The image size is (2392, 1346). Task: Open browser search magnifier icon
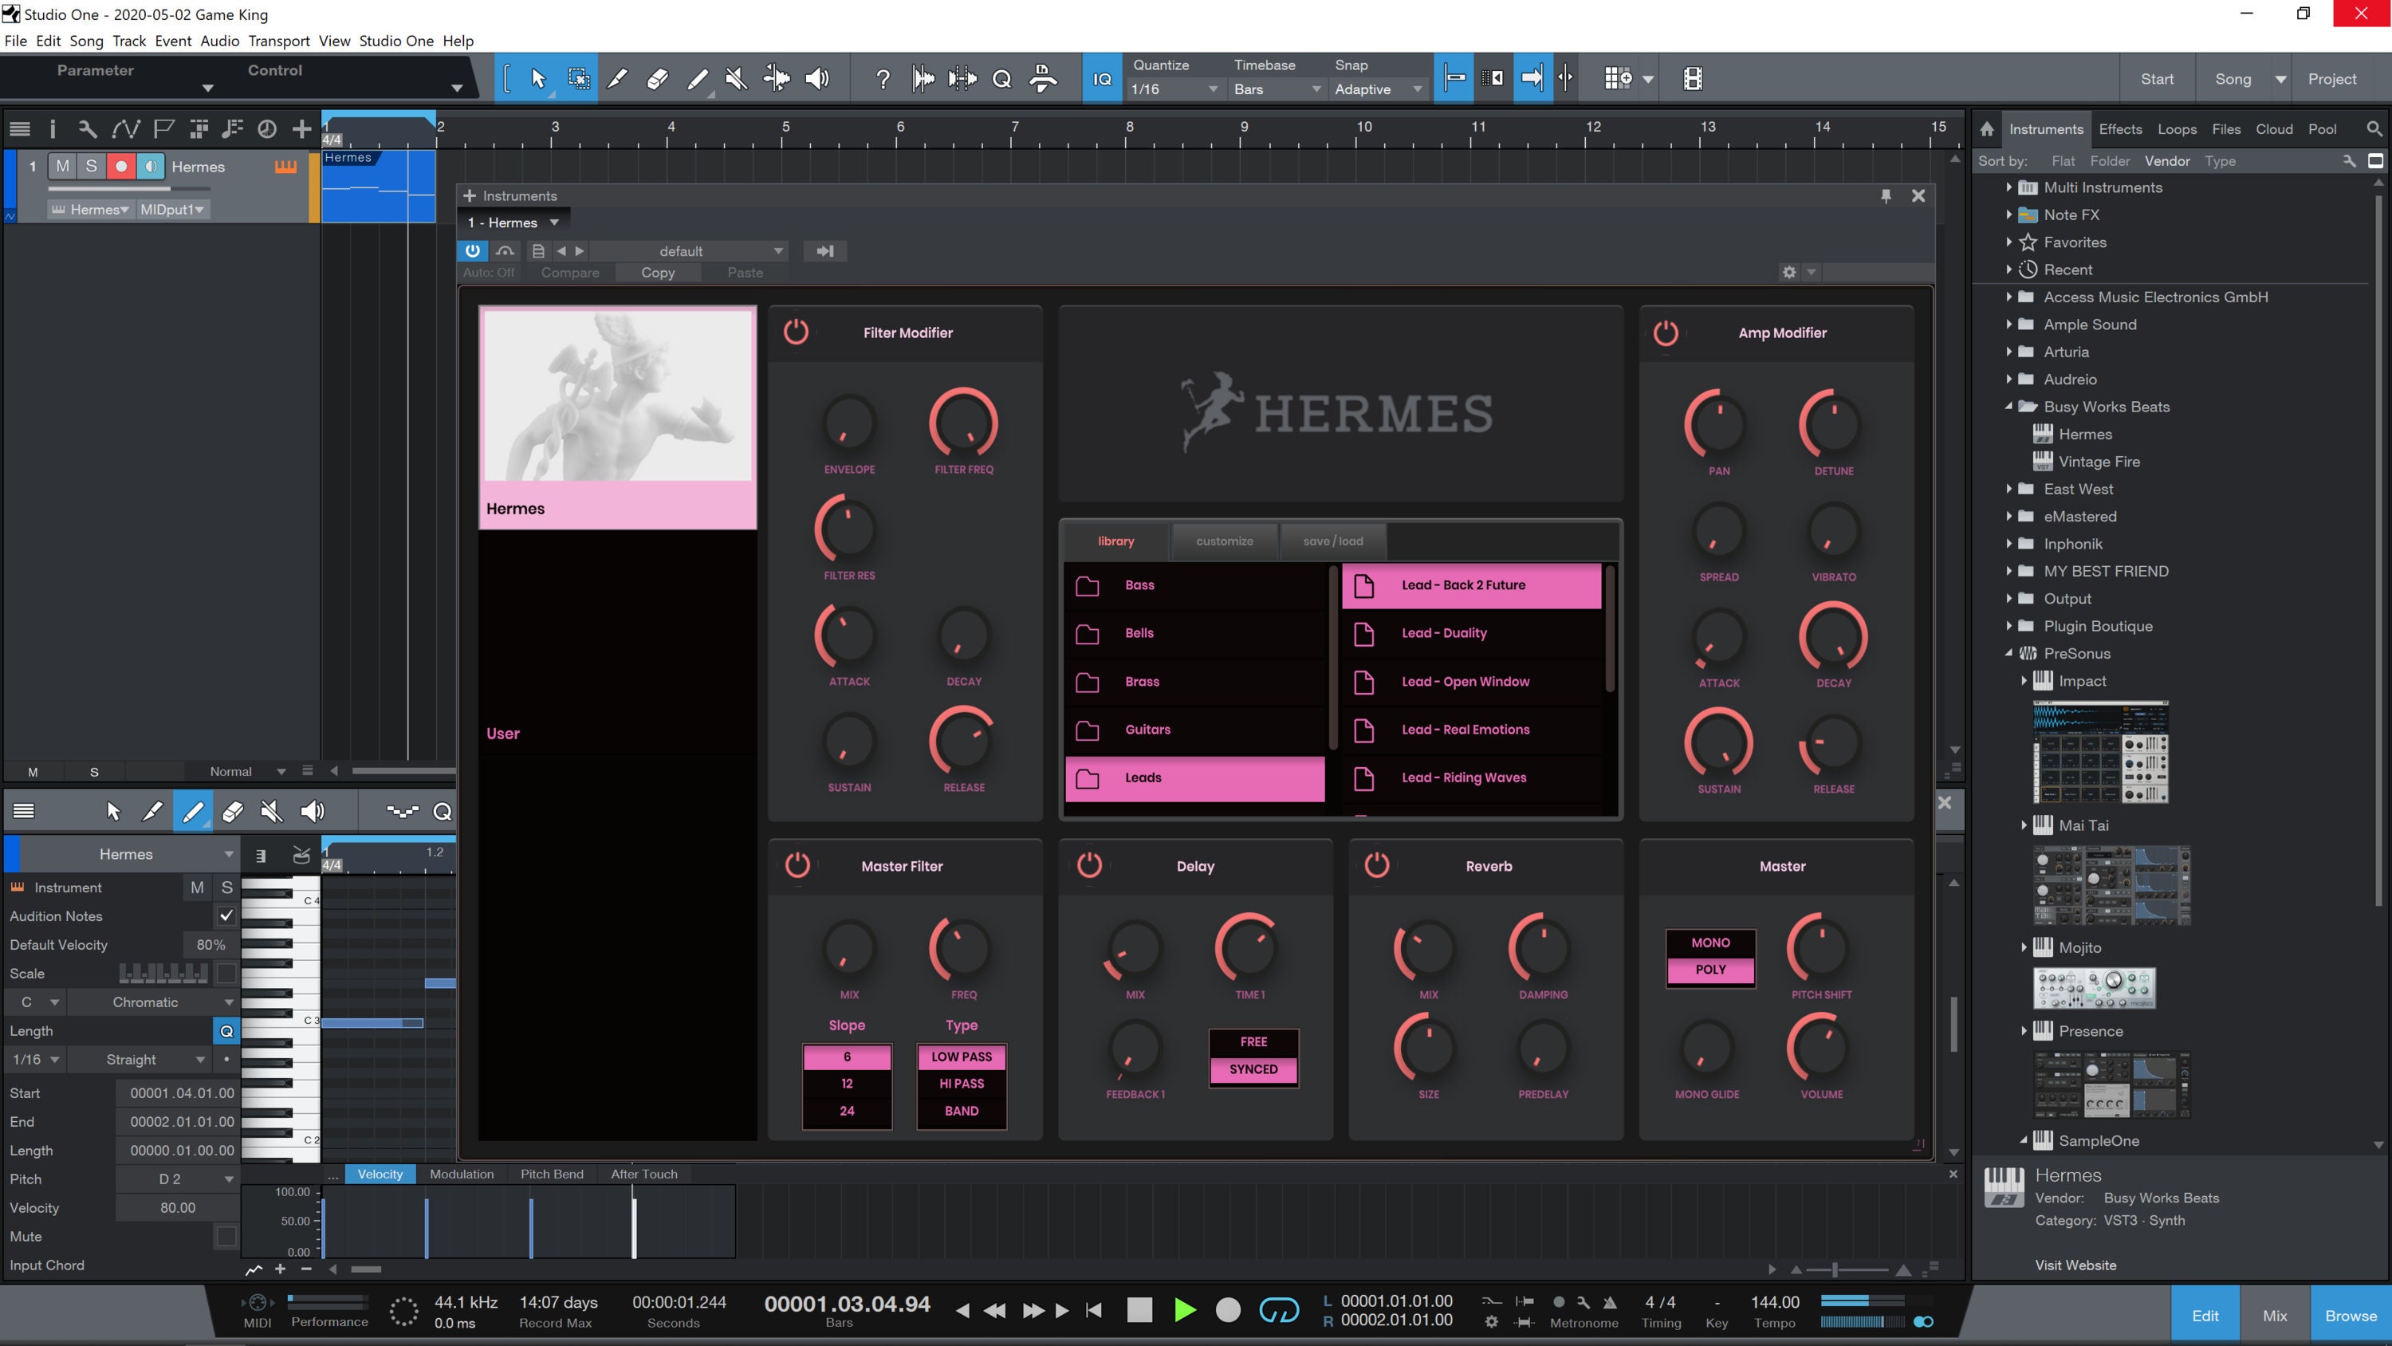tap(2374, 129)
